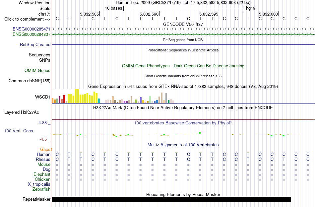Click the chr17:5,832,582-5,832,603 (22 bp) position text

[218, 3]
